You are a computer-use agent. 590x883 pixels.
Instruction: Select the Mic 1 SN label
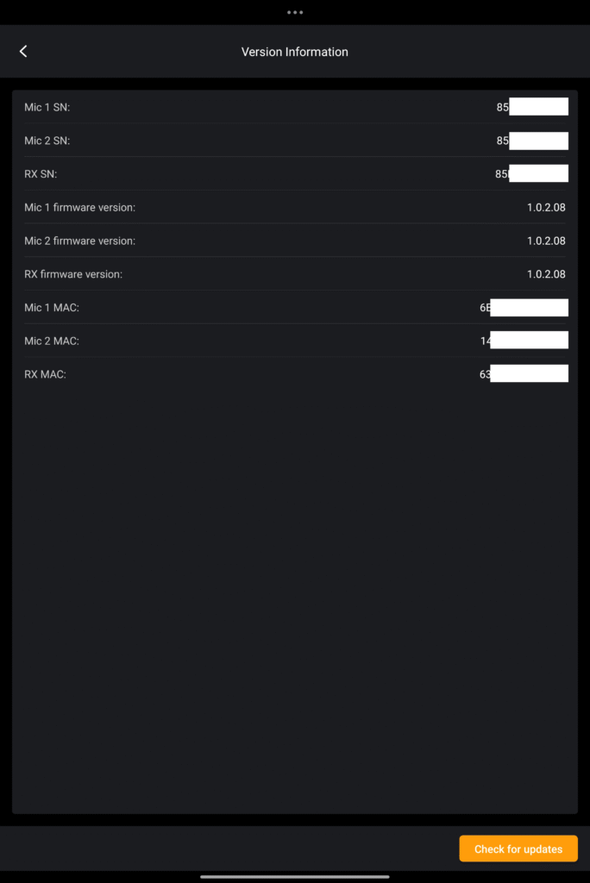click(47, 107)
